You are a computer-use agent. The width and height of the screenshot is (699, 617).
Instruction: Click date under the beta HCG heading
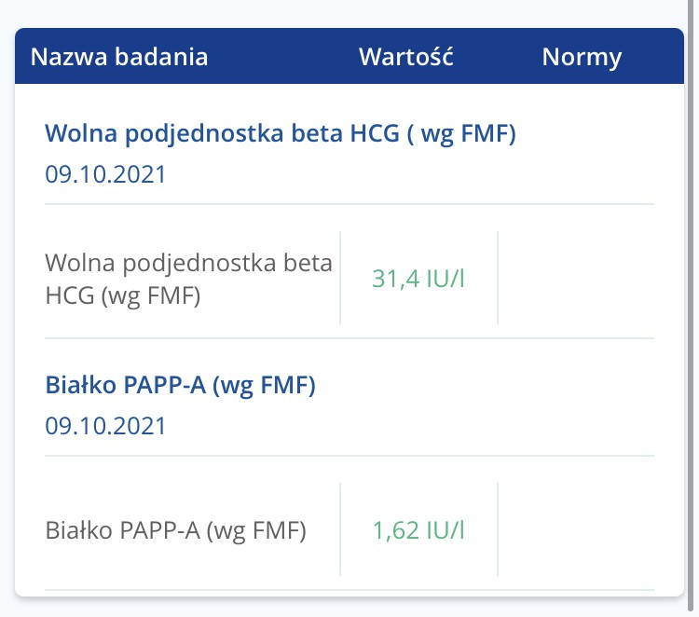(x=105, y=174)
